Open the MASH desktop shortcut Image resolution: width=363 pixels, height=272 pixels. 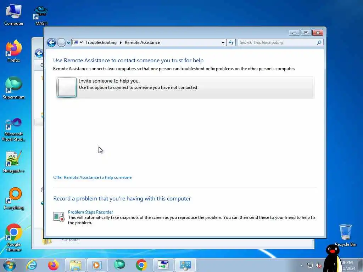[x=41, y=15]
